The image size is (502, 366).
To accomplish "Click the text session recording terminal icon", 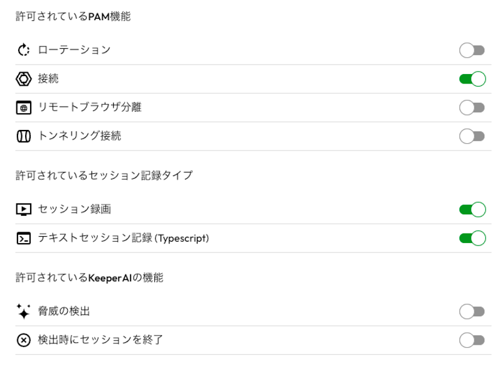I will point(23,239).
